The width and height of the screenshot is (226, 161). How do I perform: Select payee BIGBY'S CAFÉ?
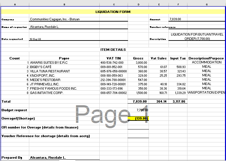[x=64, y=67]
